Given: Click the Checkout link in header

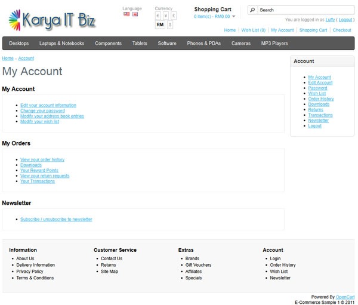Looking at the screenshot, I should (x=342, y=30).
